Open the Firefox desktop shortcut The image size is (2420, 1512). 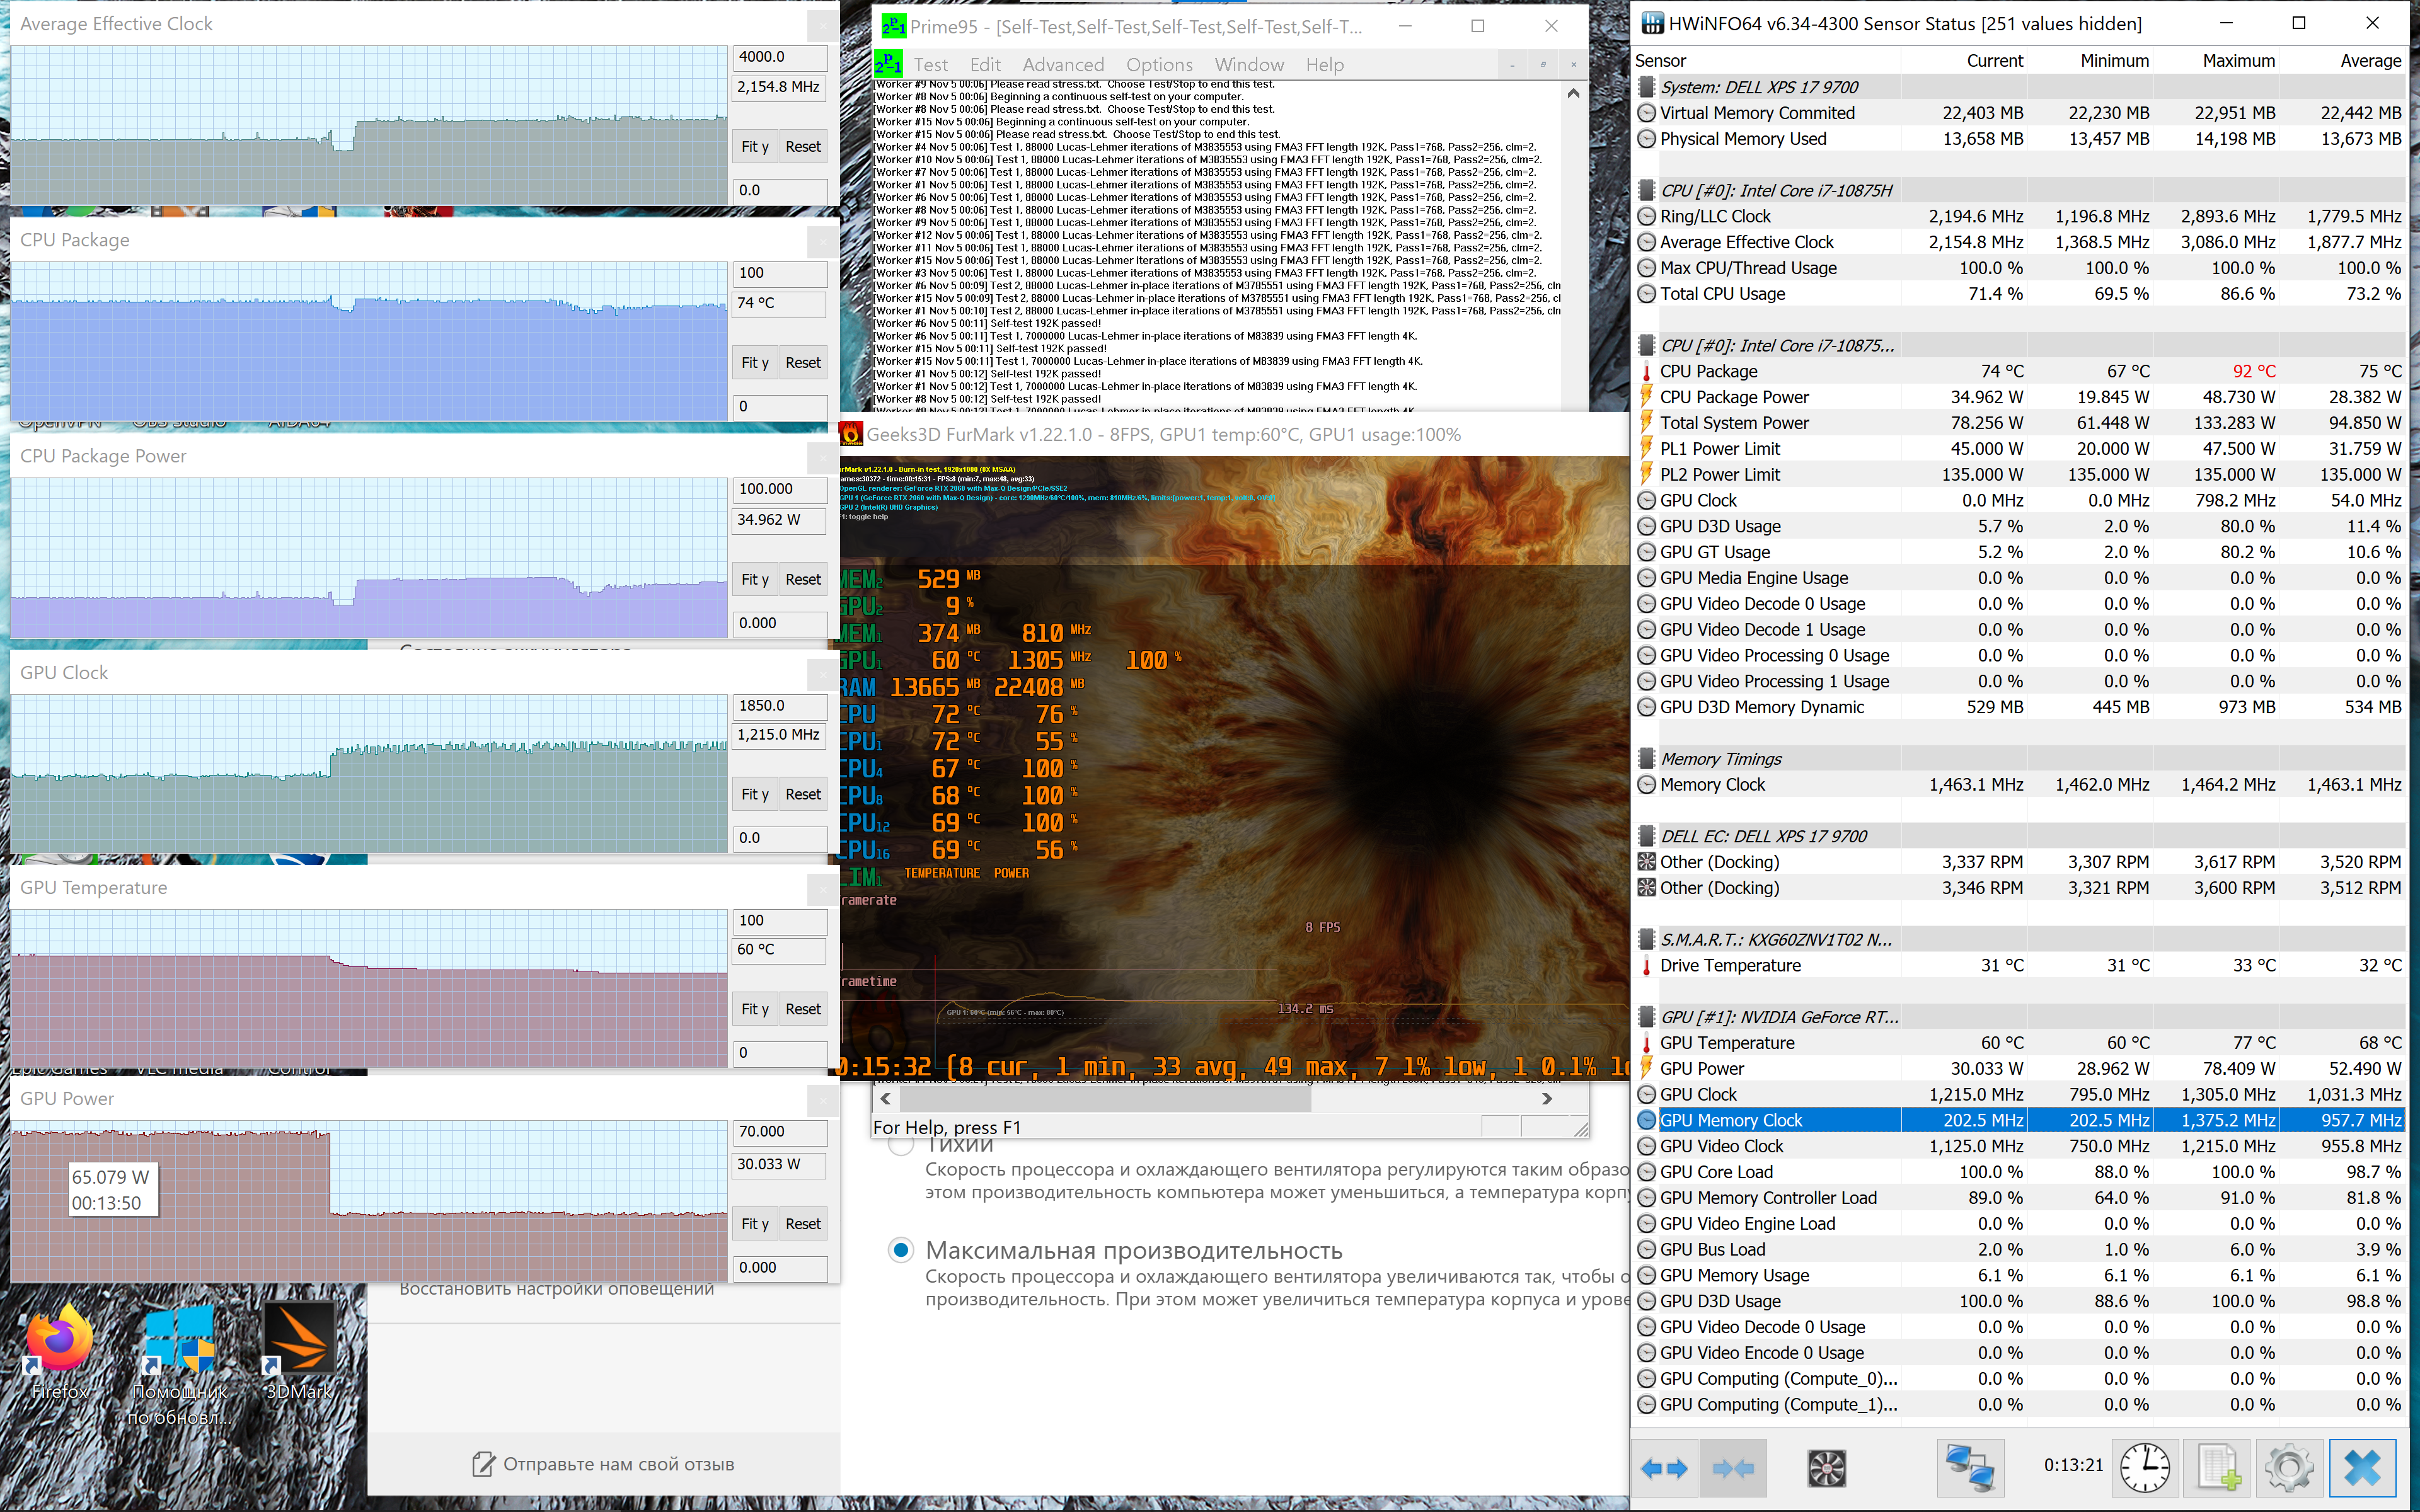(60, 1350)
